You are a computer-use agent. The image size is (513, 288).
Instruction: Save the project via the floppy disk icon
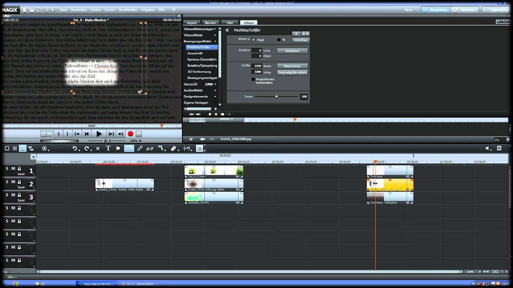point(39,10)
